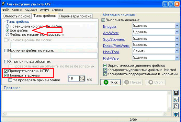
Task: Open the HackTool link
Action: (111, 52)
